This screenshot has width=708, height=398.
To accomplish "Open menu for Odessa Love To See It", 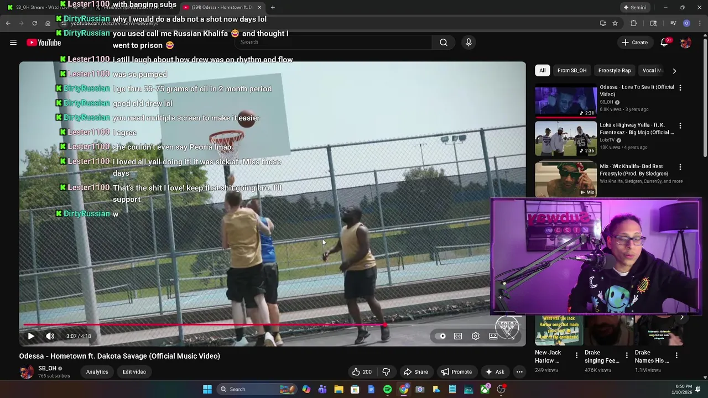I will (680, 88).
